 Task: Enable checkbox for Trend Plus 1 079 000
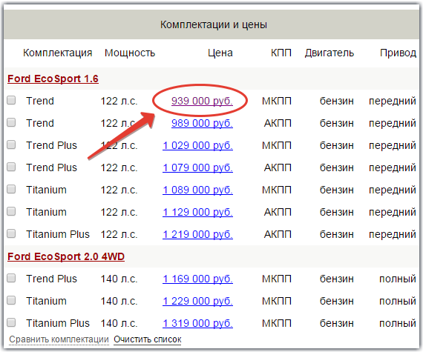click(x=11, y=167)
